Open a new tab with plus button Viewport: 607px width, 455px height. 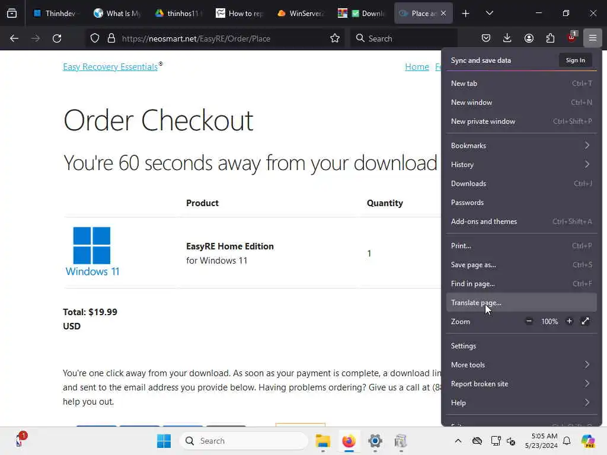click(466, 14)
